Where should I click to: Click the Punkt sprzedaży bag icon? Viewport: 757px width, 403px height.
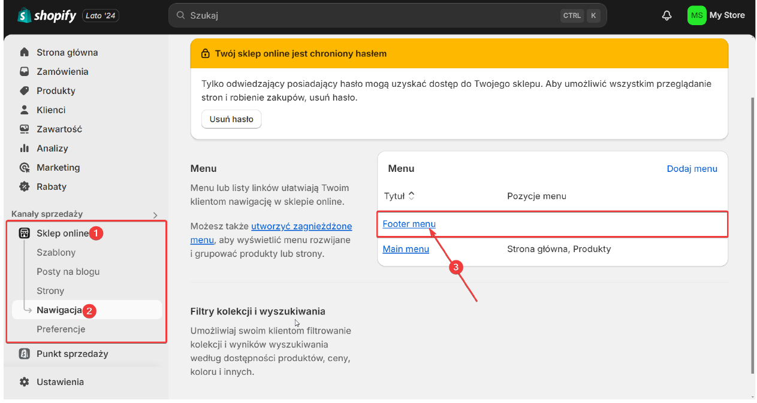25,353
